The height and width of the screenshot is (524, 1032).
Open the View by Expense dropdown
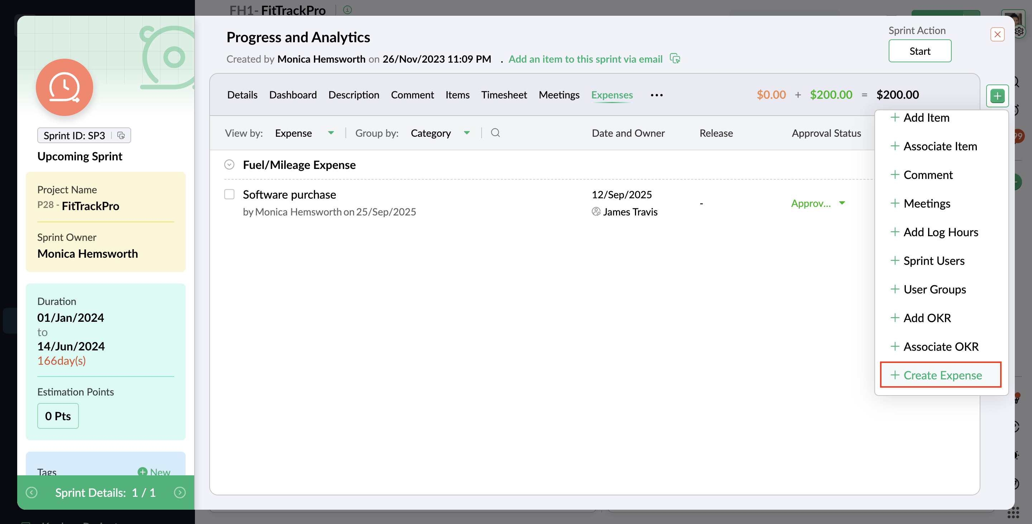(x=304, y=133)
